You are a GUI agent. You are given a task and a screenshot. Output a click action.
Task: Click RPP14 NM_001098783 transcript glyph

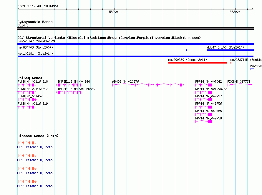click(204, 92)
